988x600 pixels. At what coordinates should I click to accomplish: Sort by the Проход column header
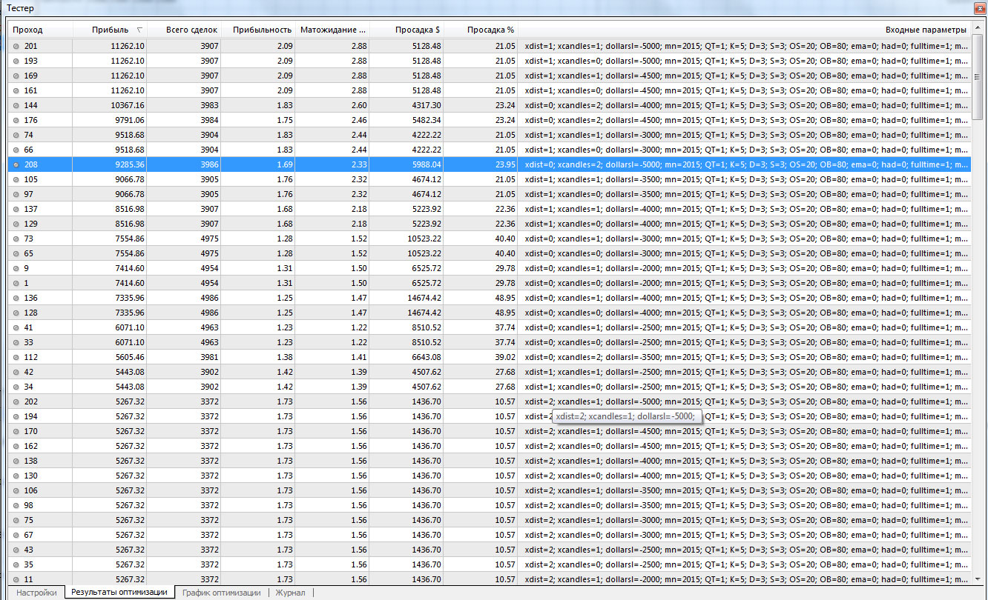(40, 30)
